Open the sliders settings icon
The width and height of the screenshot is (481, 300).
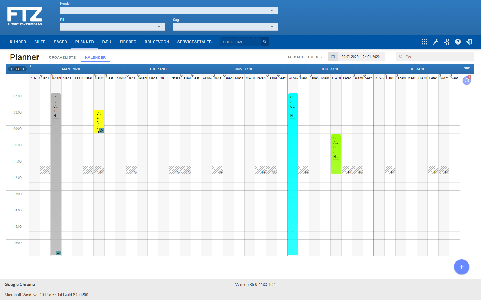click(447, 42)
